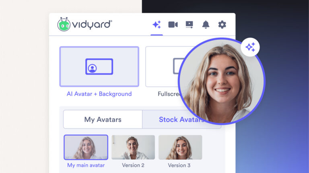The height and width of the screenshot is (173, 309).
Task: Open notifications bell
Action: 206,25
